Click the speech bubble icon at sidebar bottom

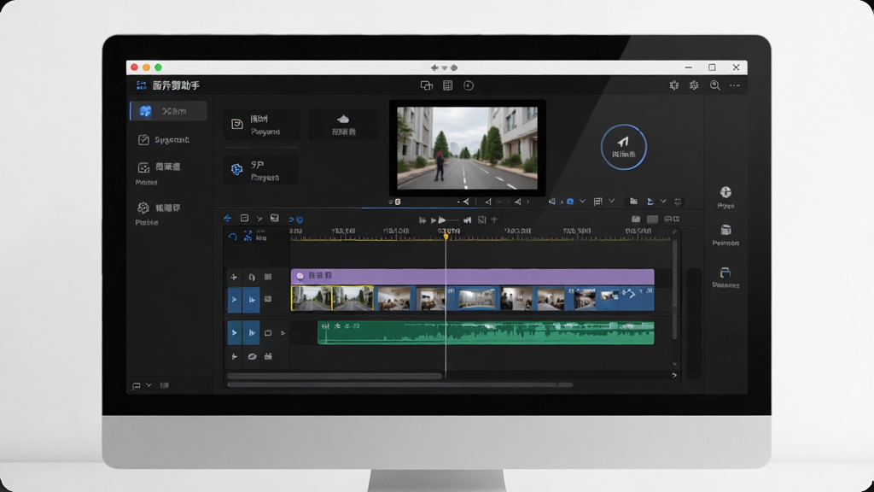[136, 385]
